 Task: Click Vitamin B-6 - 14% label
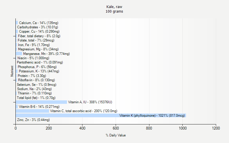tap(39, 107)
